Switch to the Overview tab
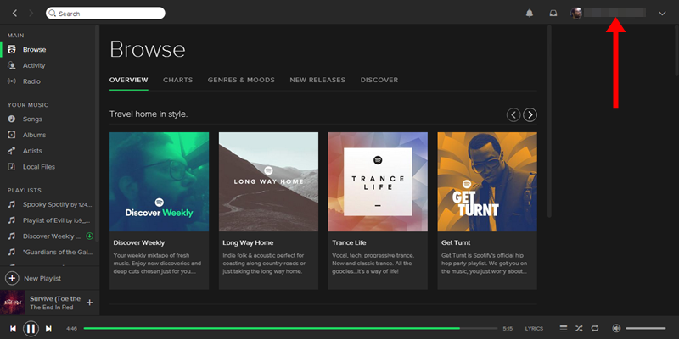 tap(129, 80)
